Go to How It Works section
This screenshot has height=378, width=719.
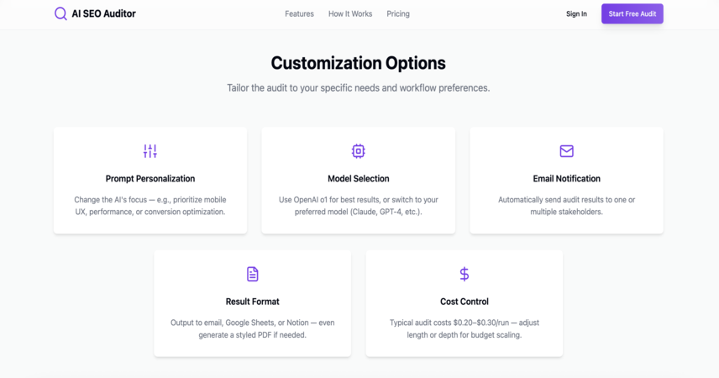coord(350,13)
